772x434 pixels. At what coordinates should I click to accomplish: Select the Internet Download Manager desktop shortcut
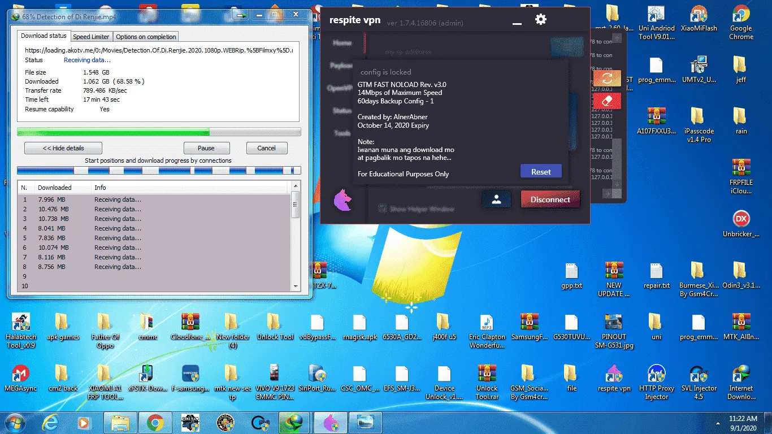click(x=741, y=383)
